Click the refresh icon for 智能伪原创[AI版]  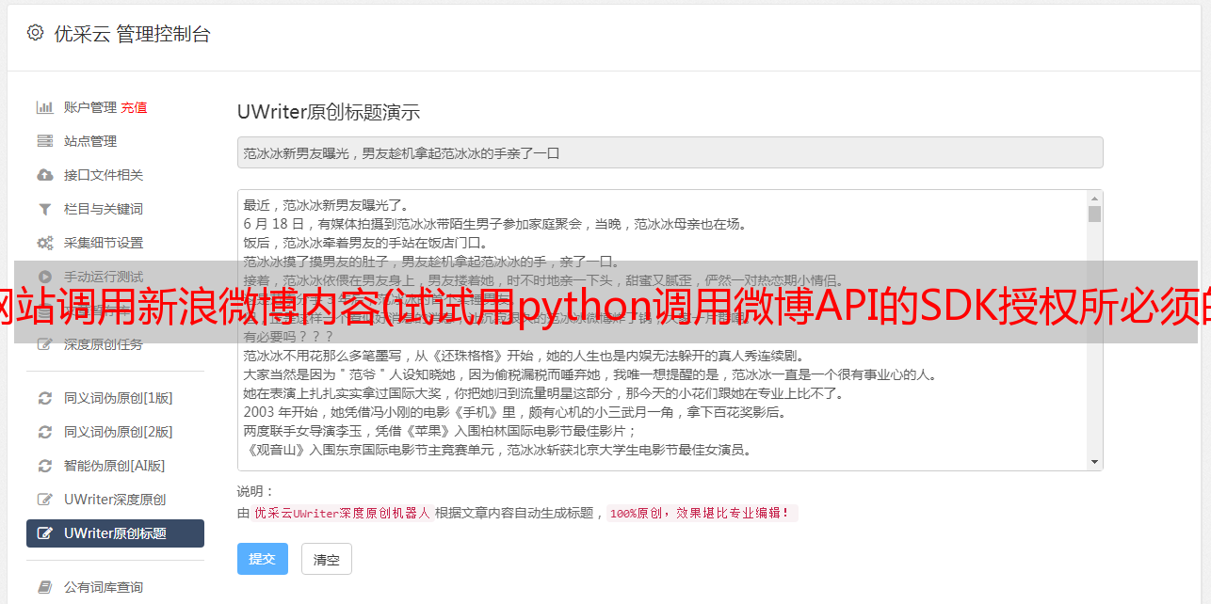(44, 466)
